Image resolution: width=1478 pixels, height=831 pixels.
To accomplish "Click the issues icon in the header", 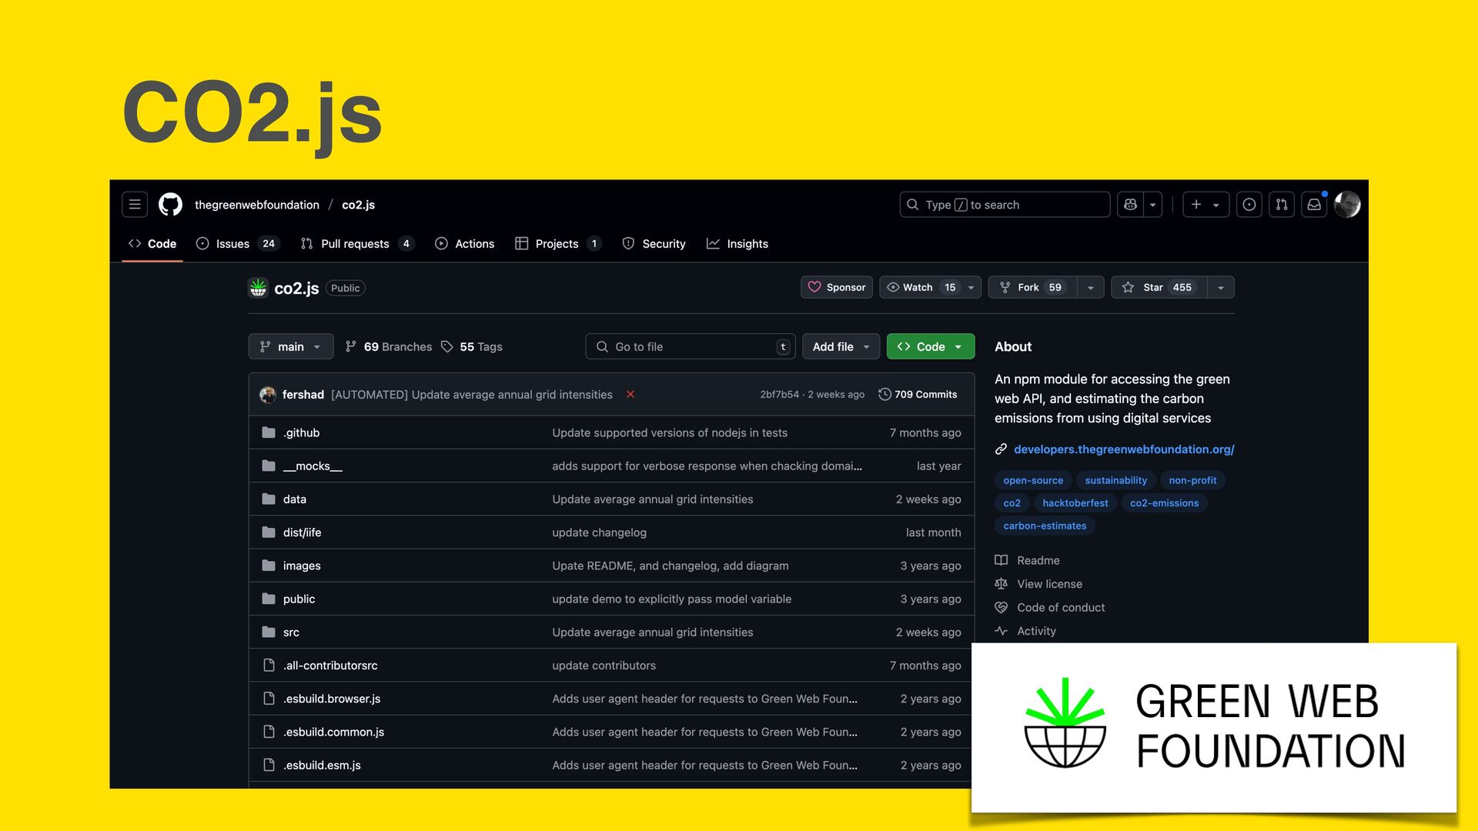I will (1249, 205).
